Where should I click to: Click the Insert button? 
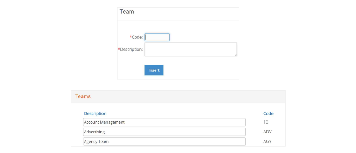[x=154, y=70]
